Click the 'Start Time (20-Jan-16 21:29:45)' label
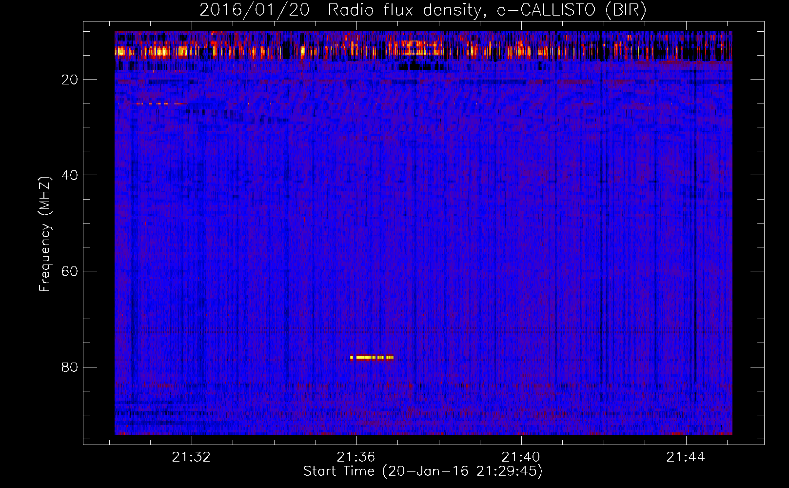789x488 pixels. (423, 471)
